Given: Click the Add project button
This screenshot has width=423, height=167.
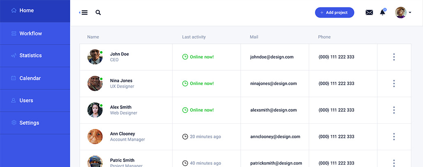Looking at the screenshot, I should tap(335, 13).
